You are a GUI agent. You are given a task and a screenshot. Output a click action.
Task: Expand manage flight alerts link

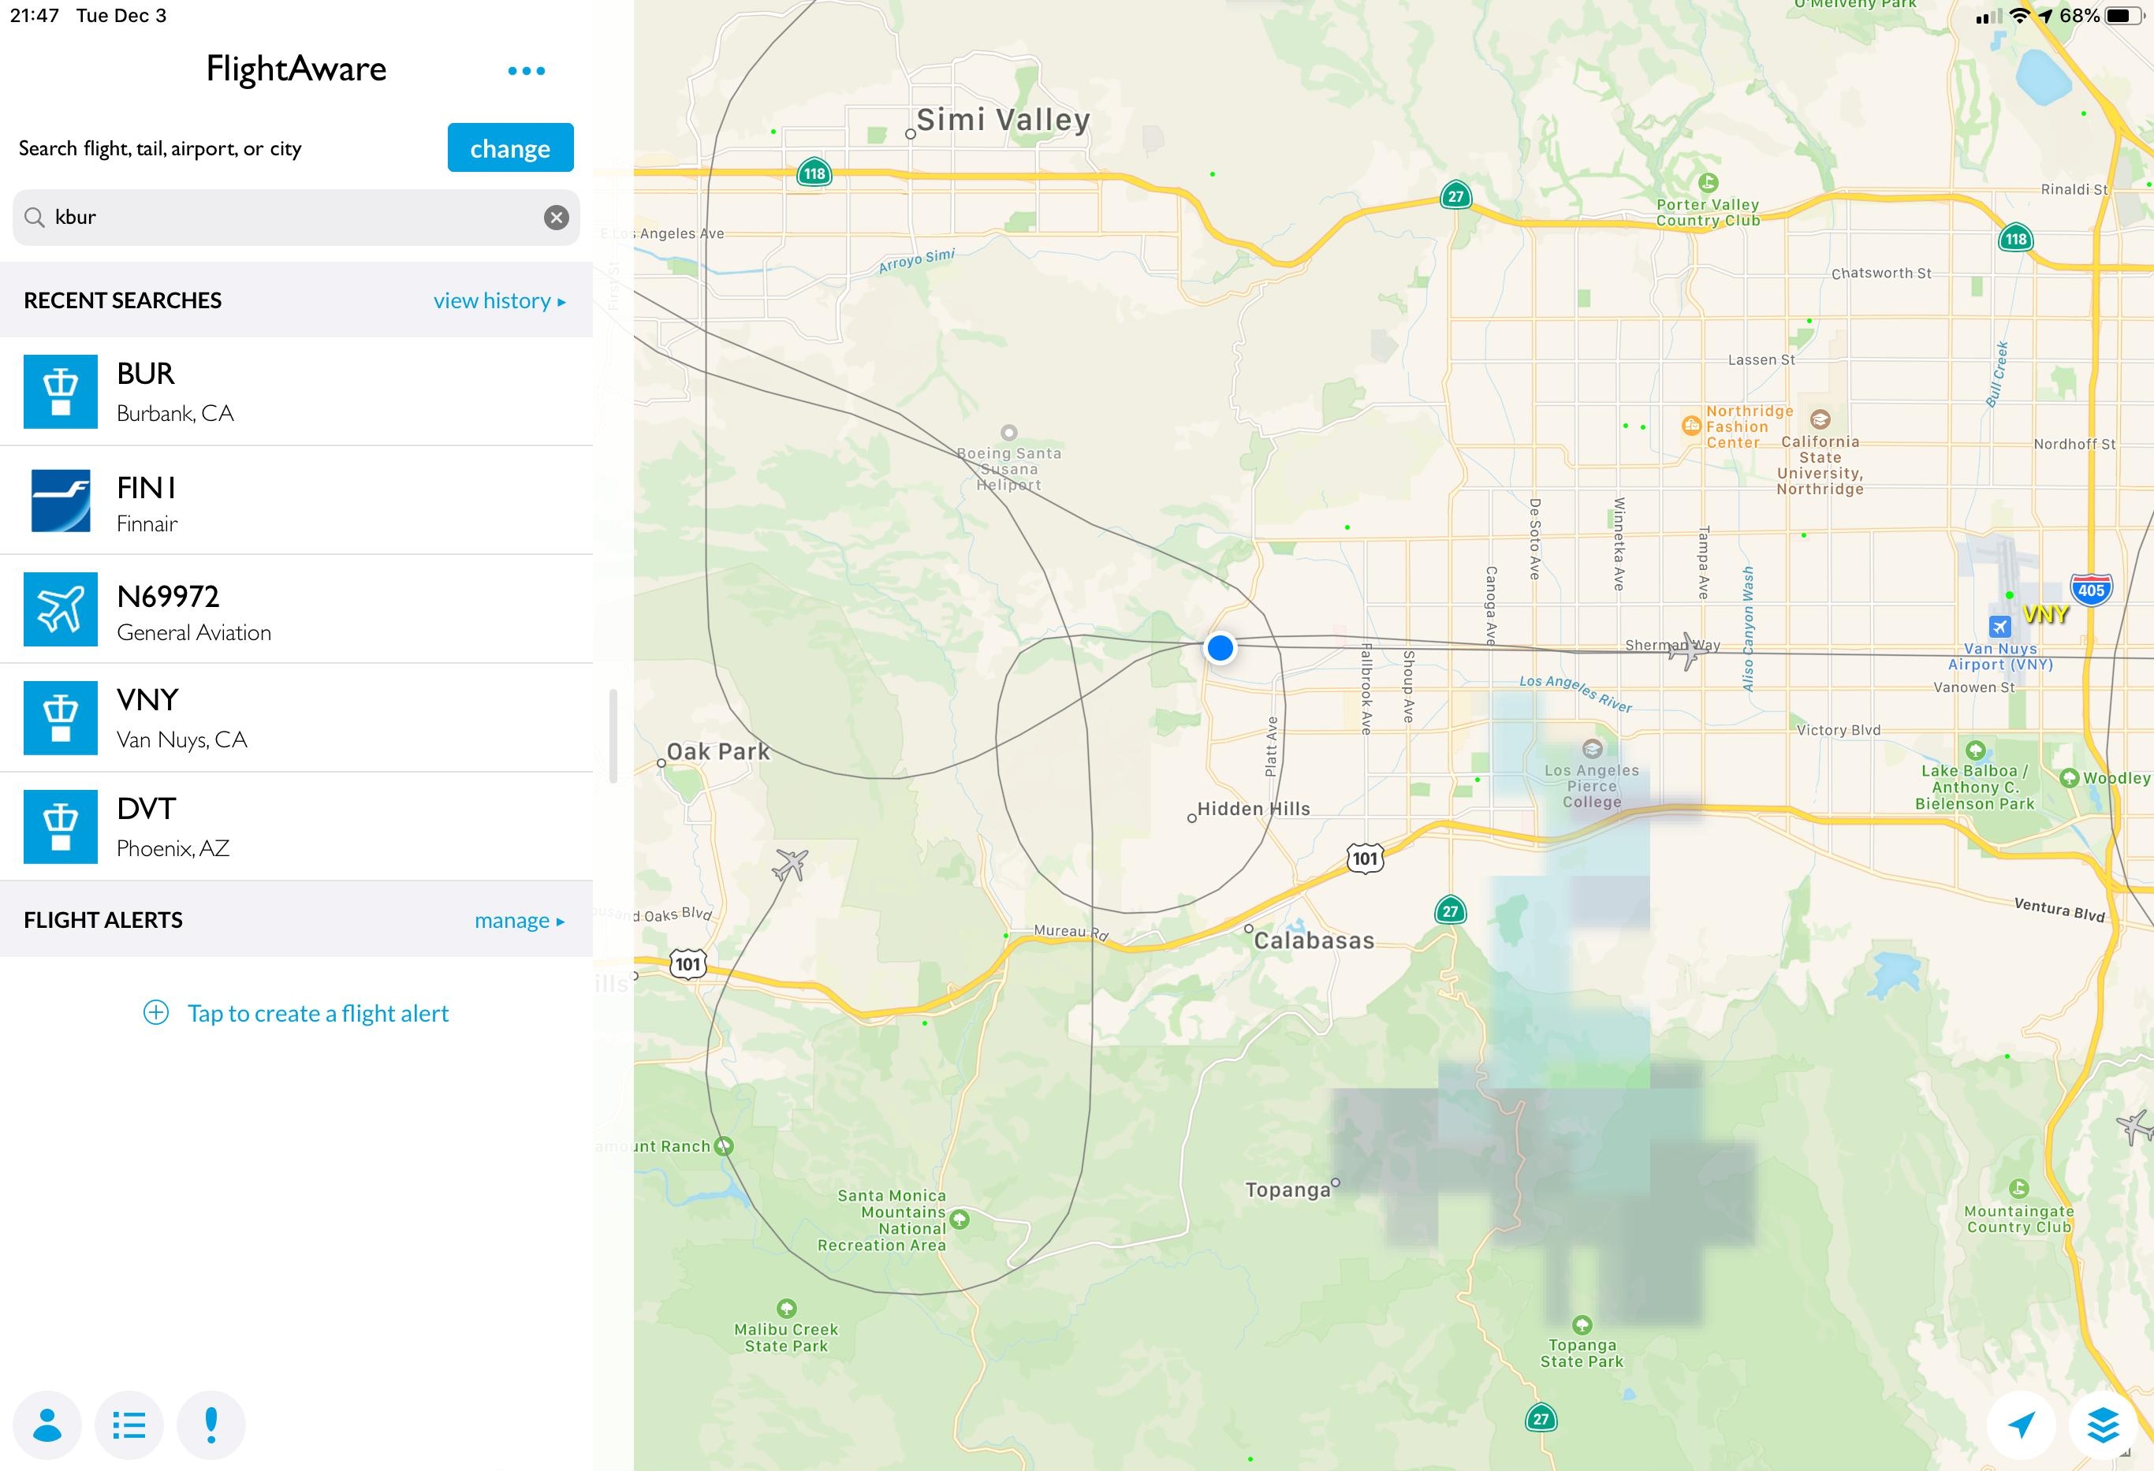point(519,921)
